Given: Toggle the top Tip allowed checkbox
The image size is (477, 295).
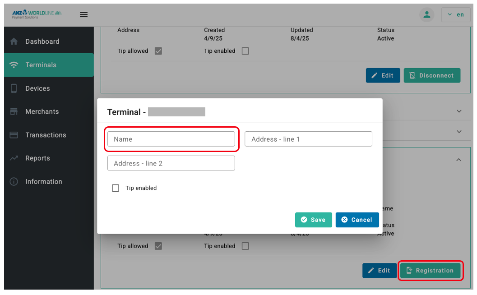Looking at the screenshot, I should tap(158, 51).
